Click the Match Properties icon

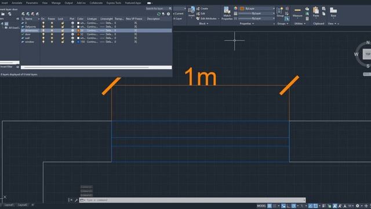227,10
